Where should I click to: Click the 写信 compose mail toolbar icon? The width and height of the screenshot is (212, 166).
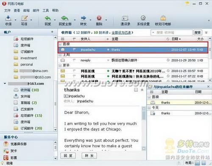(24, 18)
